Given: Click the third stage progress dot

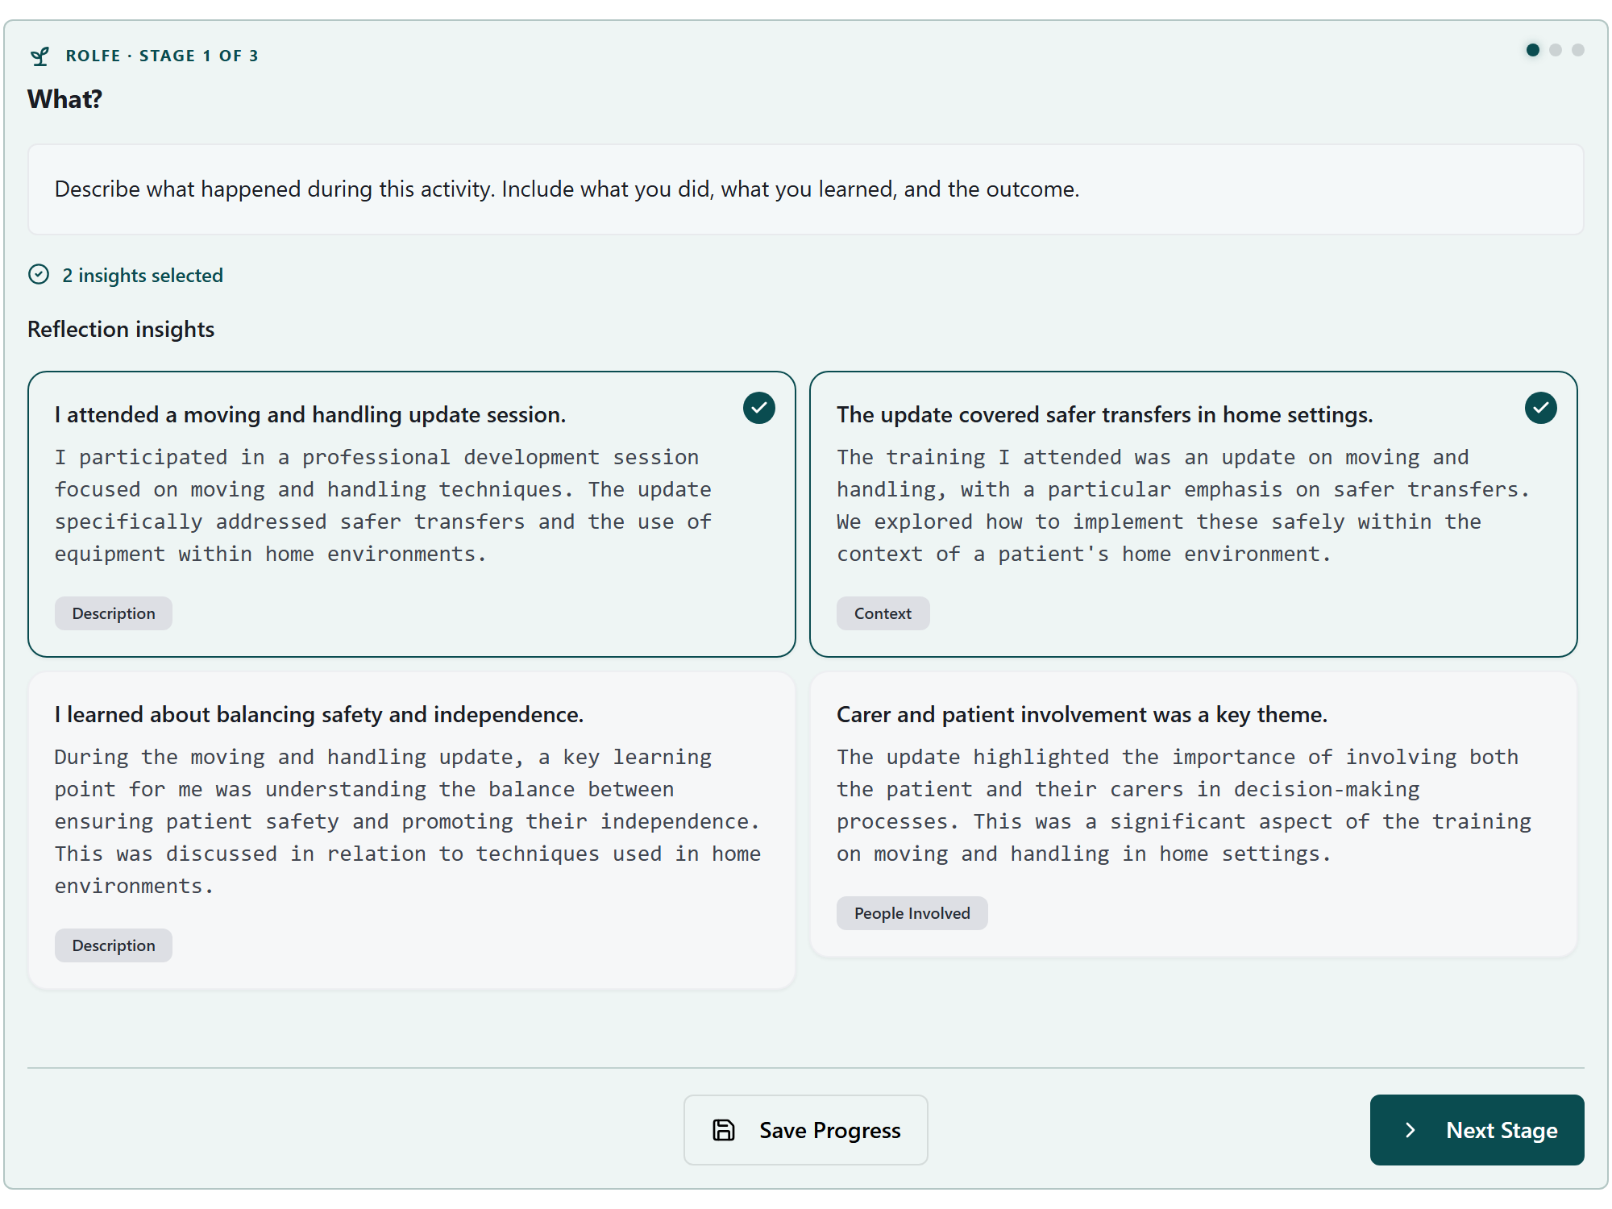Looking at the screenshot, I should click(x=1578, y=50).
